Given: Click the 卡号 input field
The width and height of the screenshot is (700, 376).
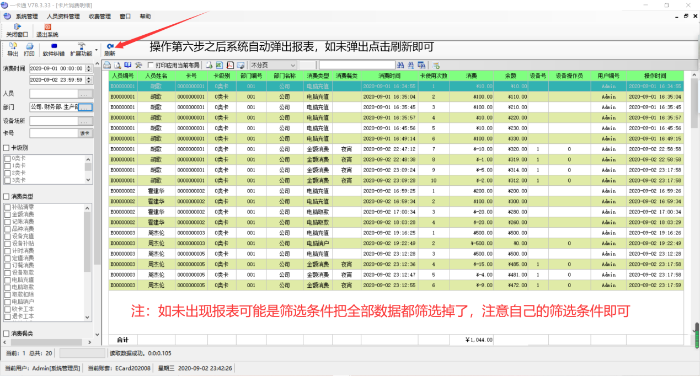Looking at the screenshot, I should 54,133.
